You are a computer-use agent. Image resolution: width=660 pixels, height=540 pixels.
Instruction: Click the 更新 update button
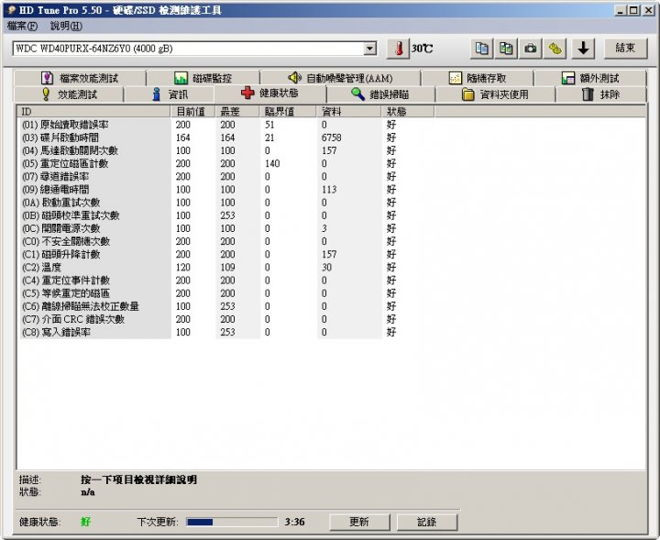(359, 522)
